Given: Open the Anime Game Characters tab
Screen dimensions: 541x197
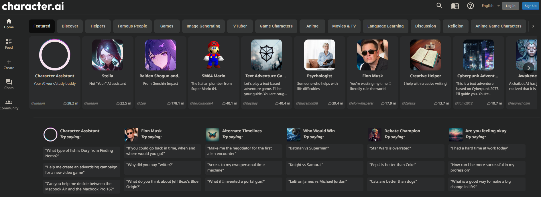Looking at the screenshot, I should point(498,26).
